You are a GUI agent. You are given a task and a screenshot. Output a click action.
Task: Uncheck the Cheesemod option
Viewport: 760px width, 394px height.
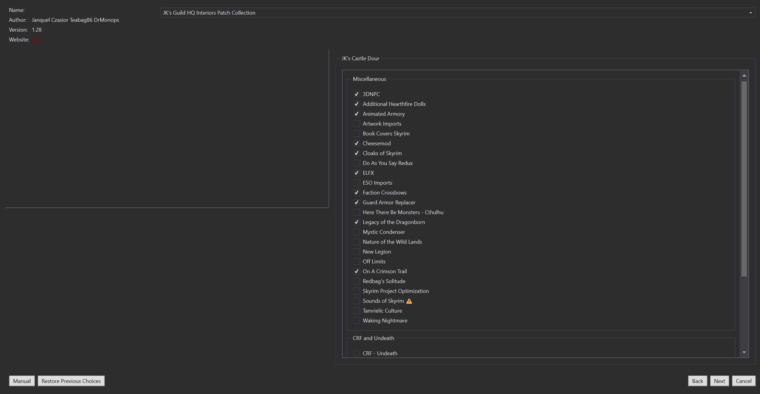point(357,143)
